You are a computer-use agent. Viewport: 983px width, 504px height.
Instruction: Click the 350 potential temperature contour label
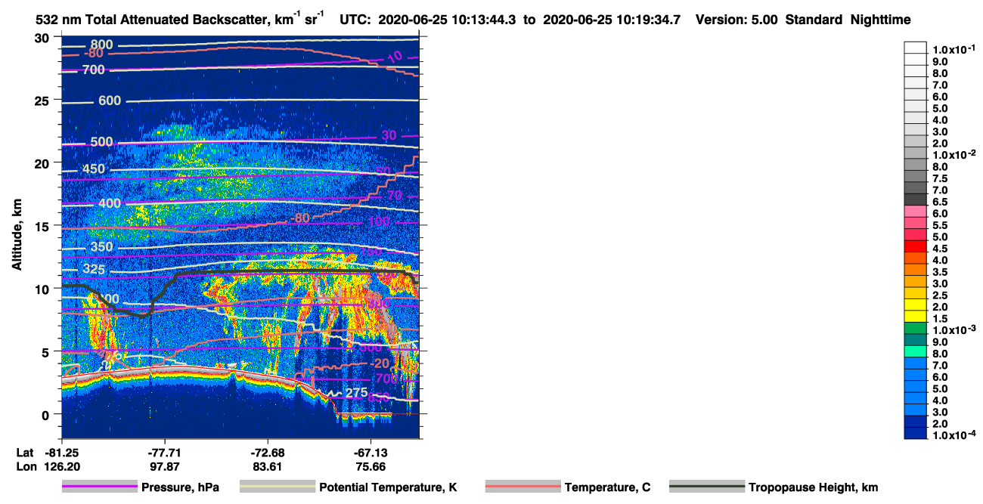101,247
